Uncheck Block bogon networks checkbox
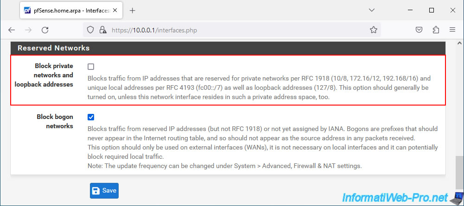 (91, 117)
